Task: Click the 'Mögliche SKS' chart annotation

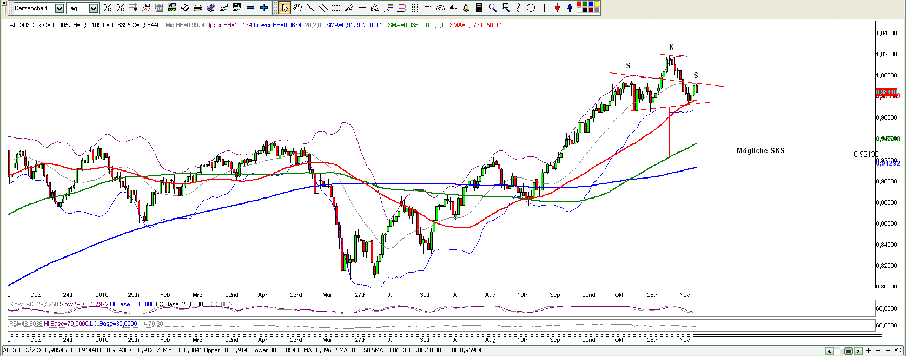Action: point(760,150)
